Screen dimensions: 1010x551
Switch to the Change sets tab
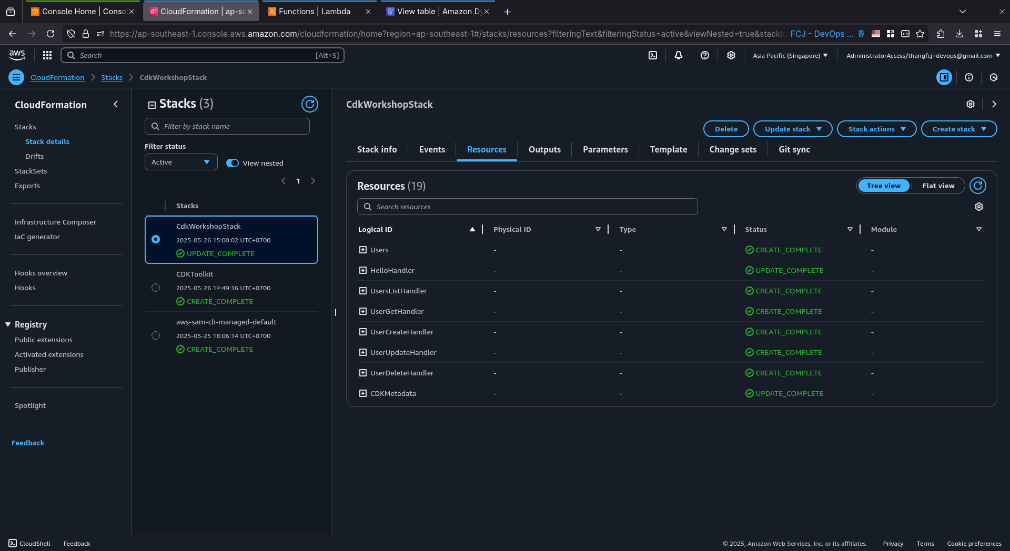[733, 149]
